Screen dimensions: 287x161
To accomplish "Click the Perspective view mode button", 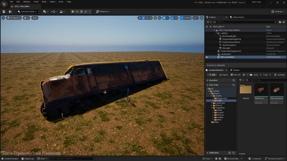I will [14, 18].
